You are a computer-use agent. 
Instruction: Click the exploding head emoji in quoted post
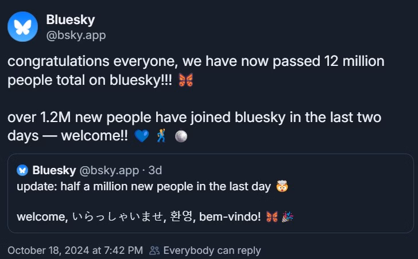pyautogui.click(x=282, y=186)
